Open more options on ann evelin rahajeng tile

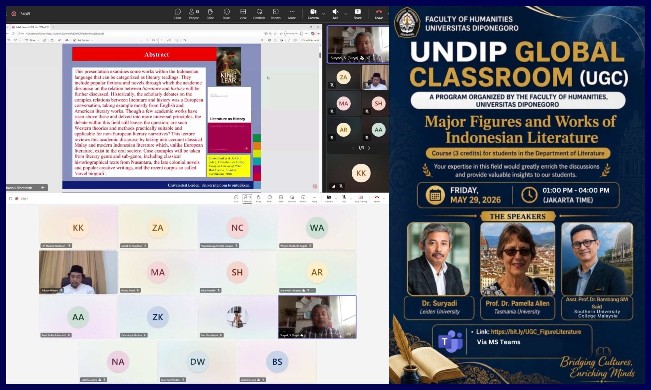tap(313, 290)
